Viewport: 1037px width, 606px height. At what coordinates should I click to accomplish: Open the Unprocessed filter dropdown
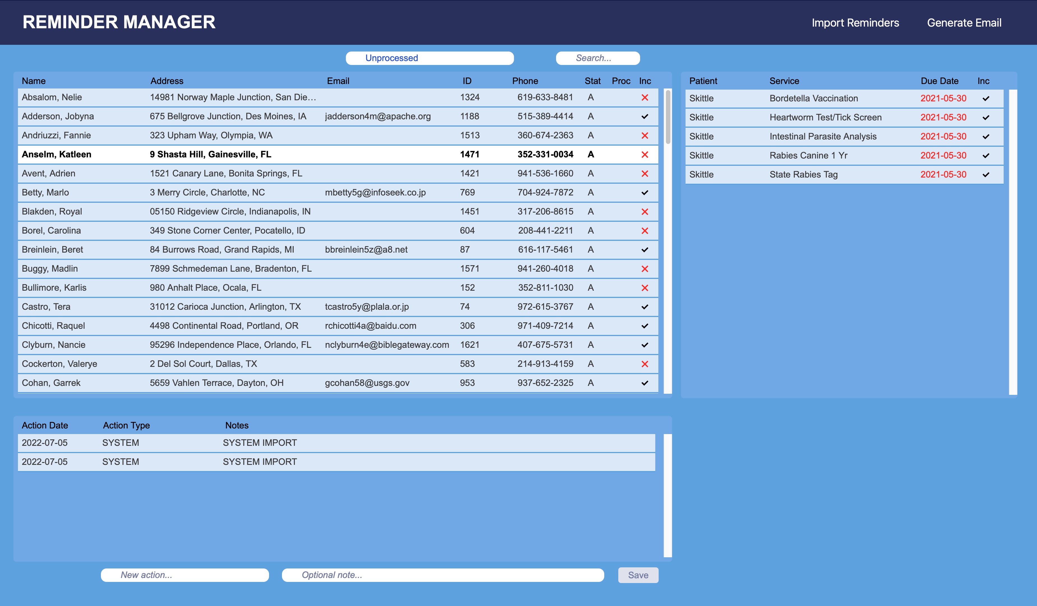430,58
